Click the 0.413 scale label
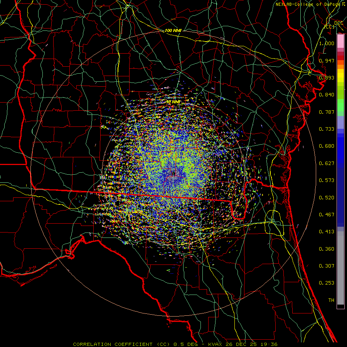347x347 pixels. pyautogui.click(x=327, y=232)
